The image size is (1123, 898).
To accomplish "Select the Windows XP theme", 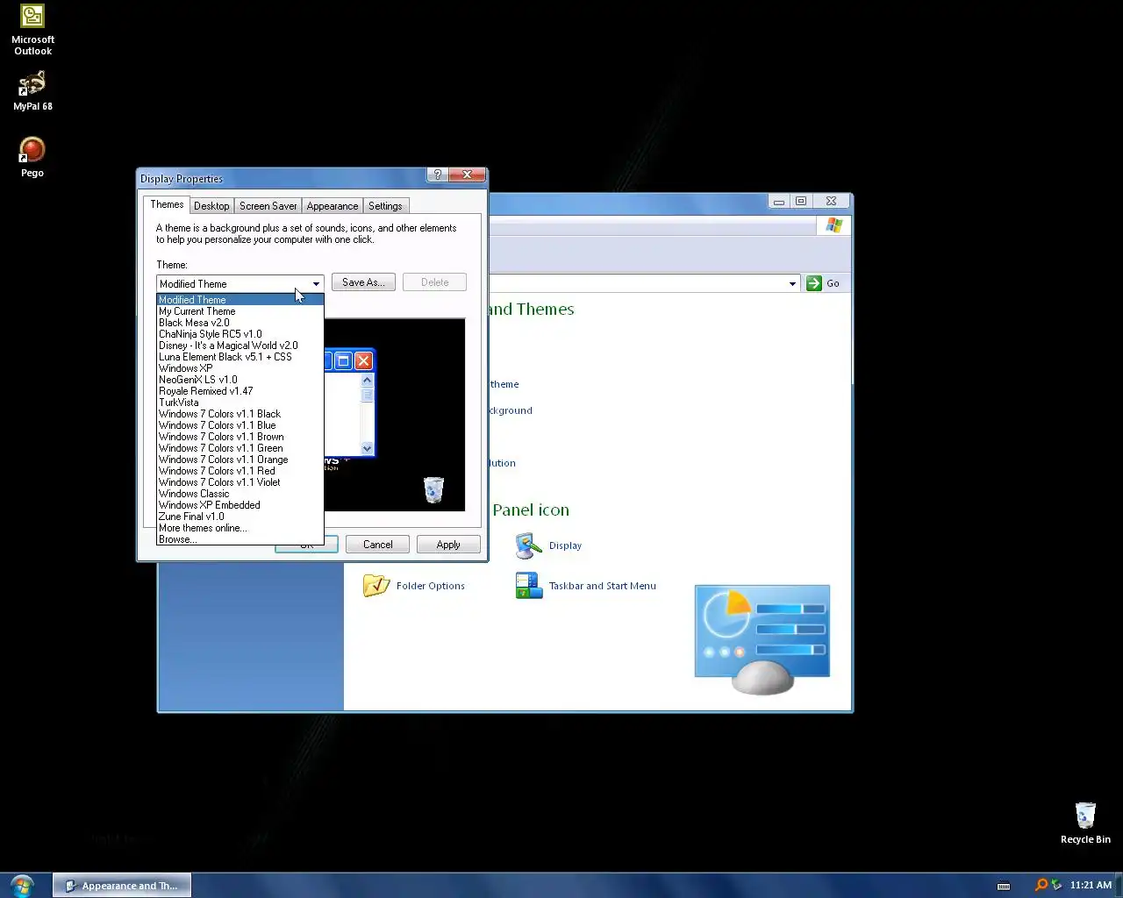I will pos(240,368).
